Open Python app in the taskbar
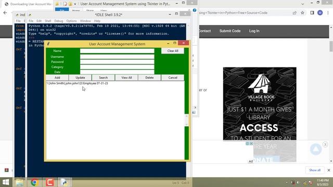The image size is (333, 187). pos(65,182)
